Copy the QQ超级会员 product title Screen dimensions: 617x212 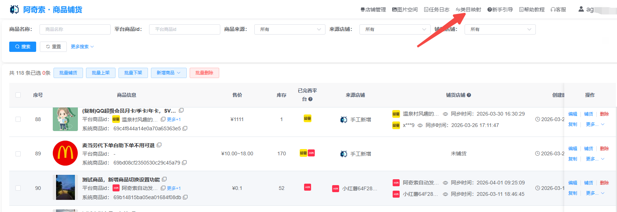(181, 110)
